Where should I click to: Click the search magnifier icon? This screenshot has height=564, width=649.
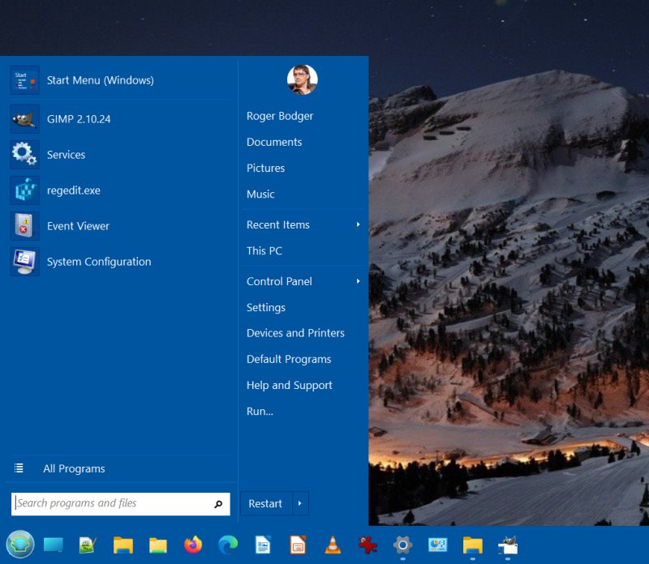(219, 503)
